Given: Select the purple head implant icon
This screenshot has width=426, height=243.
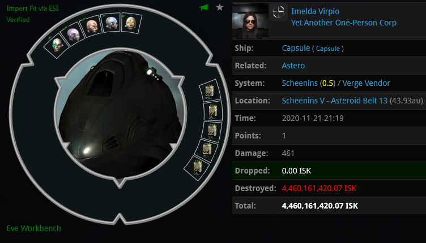Looking at the screenshot, I should [x=73, y=35].
